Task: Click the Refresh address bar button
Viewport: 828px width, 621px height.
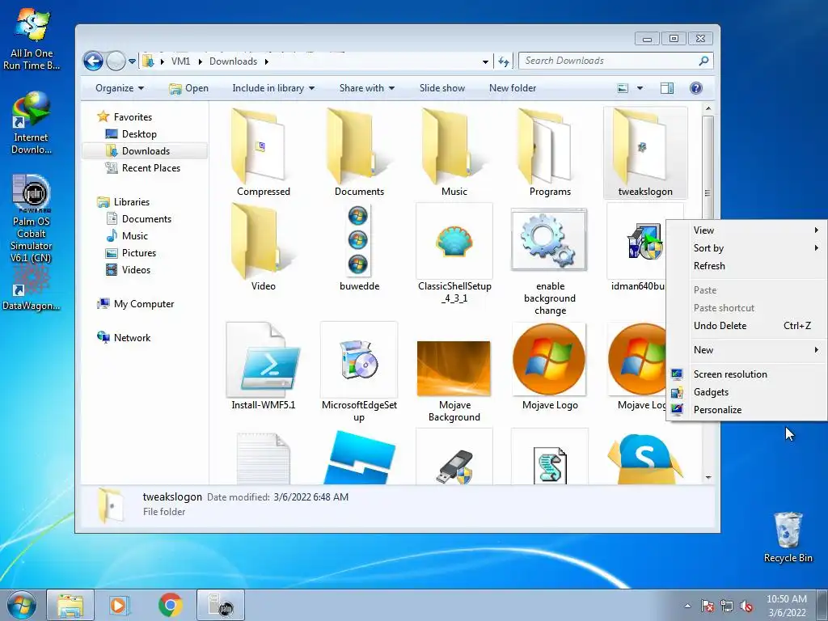Action: click(504, 61)
